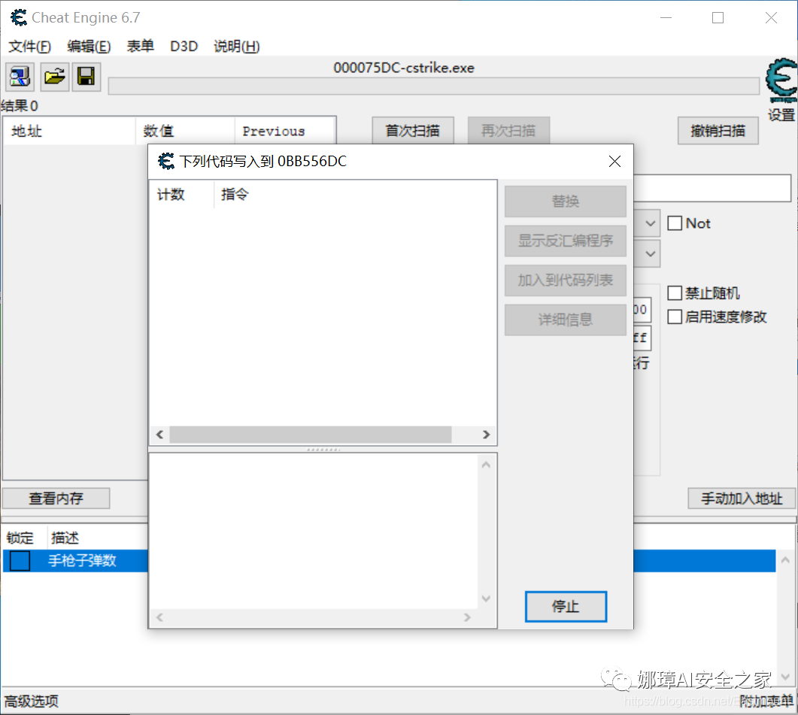Click the 计数 column header
The width and height of the screenshot is (798, 715).
tap(182, 195)
